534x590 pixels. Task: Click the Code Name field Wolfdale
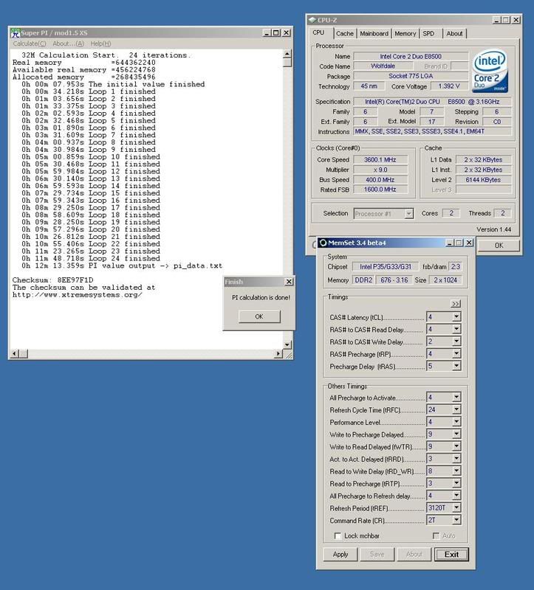click(x=383, y=66)
